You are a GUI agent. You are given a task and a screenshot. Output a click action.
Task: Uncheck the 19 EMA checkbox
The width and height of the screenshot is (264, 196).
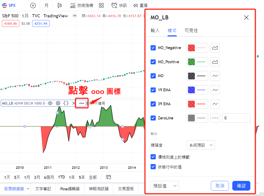[153, 90]
